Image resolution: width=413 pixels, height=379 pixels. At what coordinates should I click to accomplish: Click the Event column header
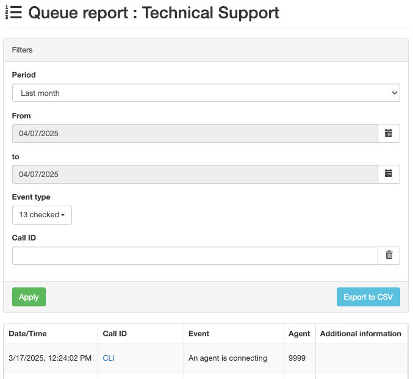[199, 334]
